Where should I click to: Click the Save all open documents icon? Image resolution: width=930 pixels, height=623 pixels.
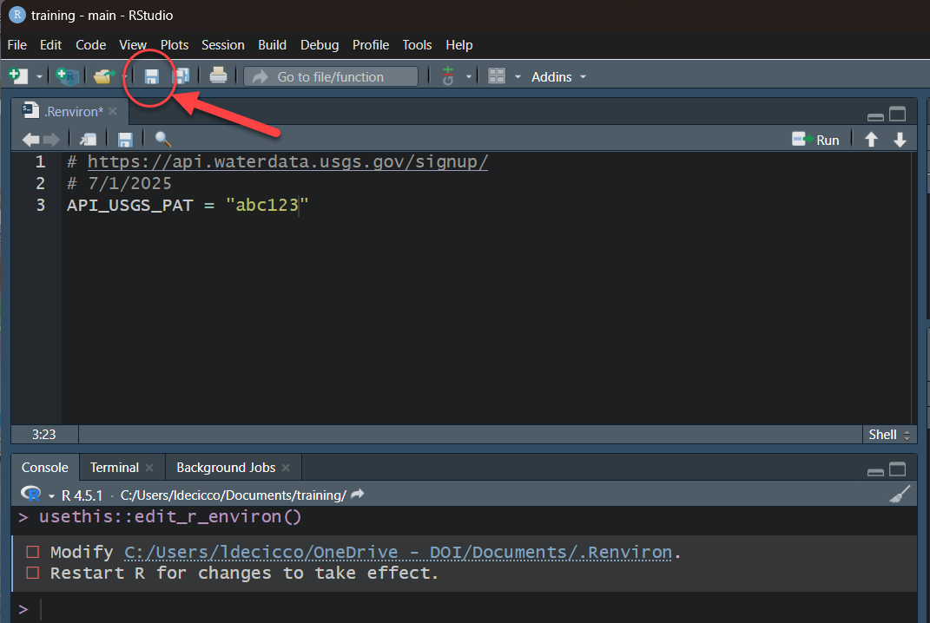tap(181, 77)
